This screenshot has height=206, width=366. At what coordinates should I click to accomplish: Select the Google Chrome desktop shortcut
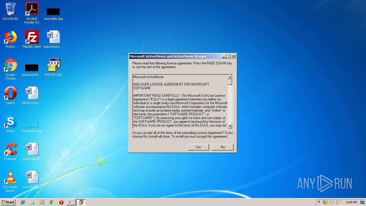10,69
